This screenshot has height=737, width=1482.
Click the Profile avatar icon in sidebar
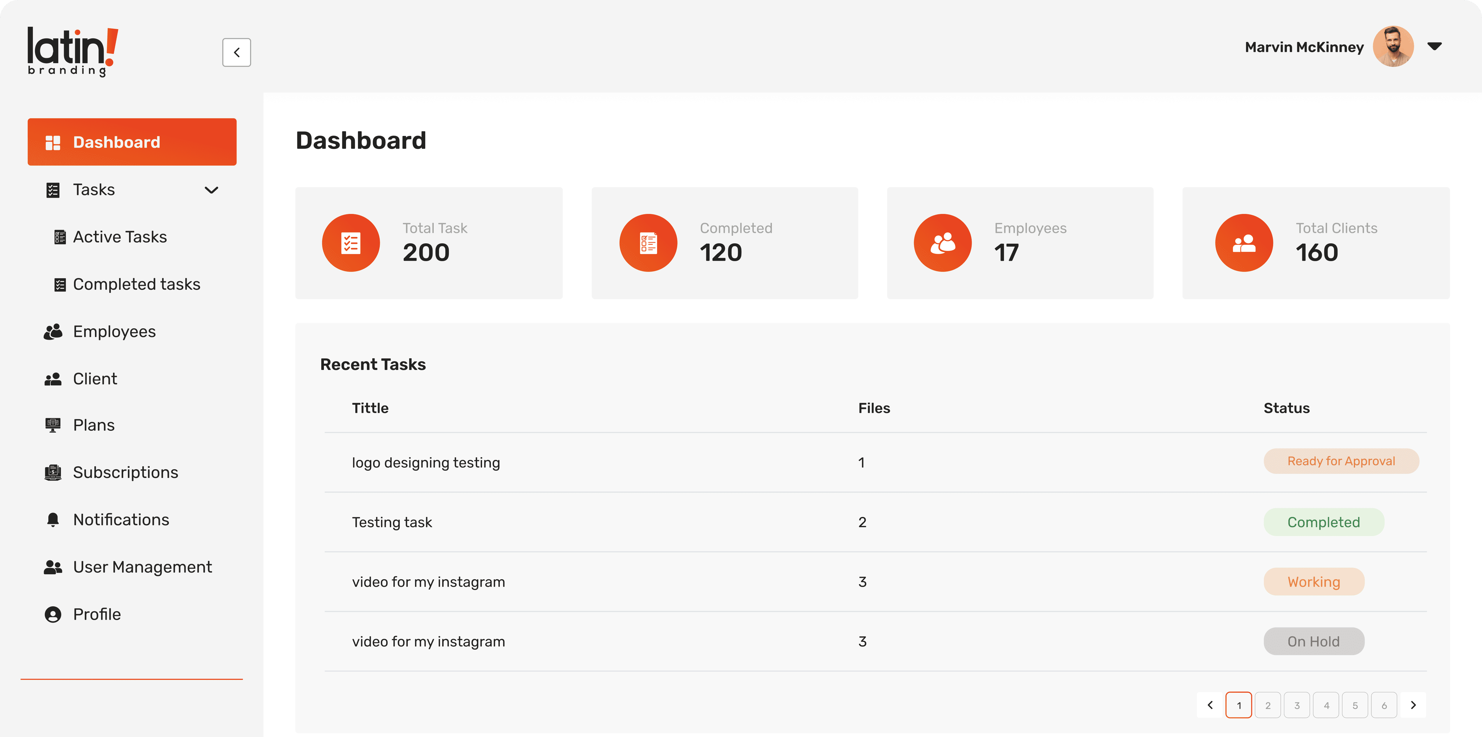pos(53,614)
